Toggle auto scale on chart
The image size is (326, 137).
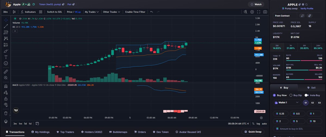264,123
